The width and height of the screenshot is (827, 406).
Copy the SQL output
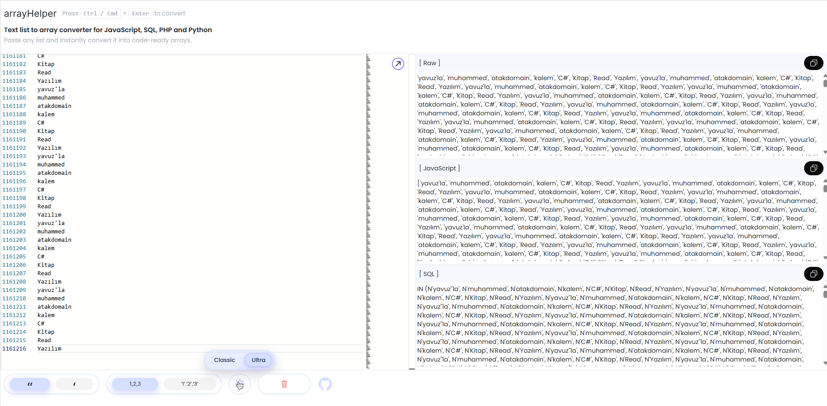pyautogui.click(x=813, y=274)
